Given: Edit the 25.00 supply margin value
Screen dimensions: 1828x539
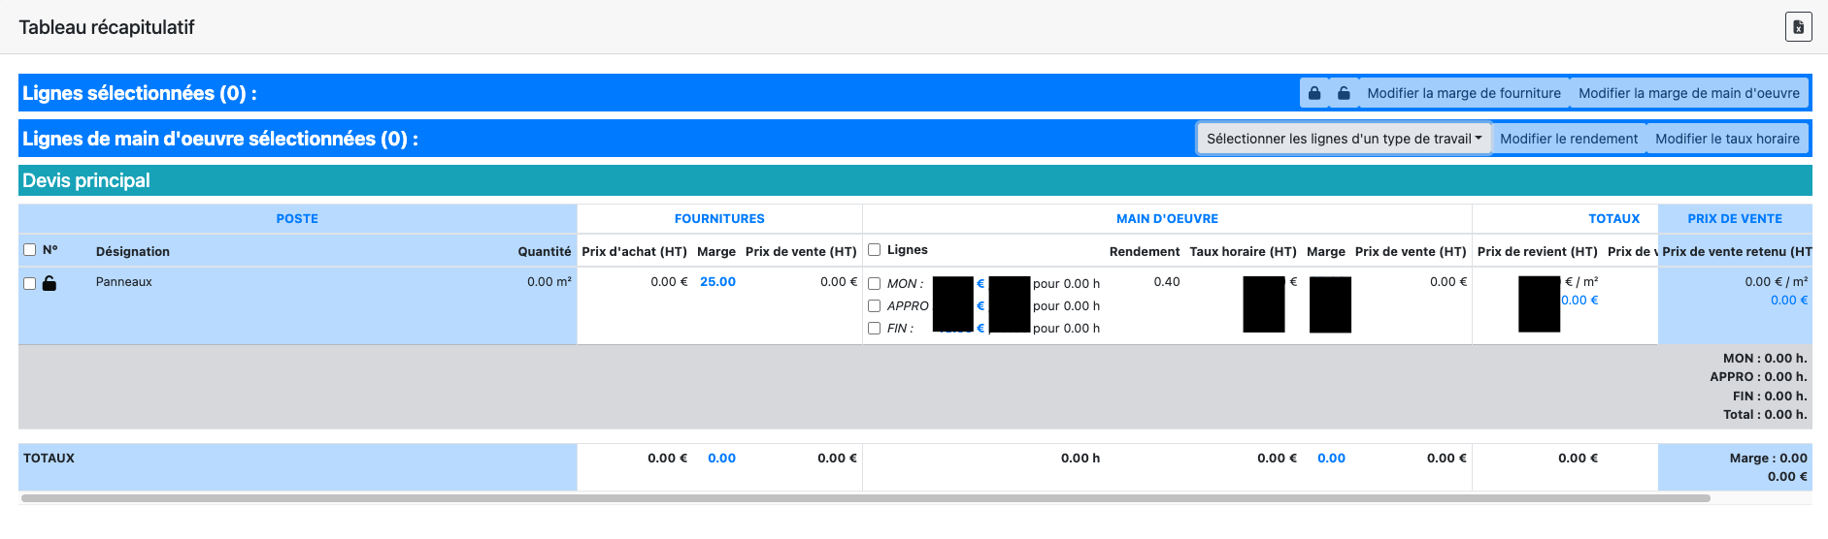Looking at the screenshot, I should pyautogui.click(x=717, y=282).
